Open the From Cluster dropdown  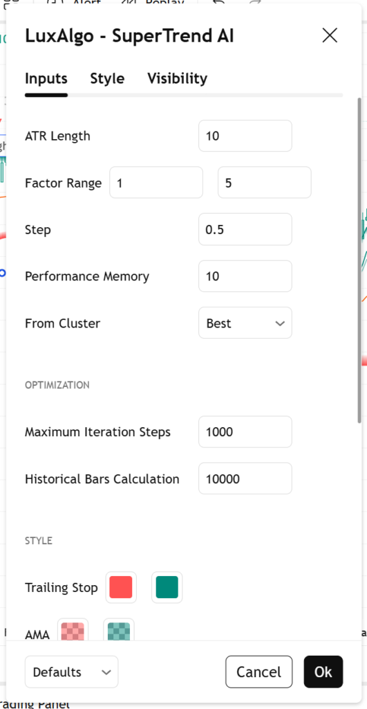(245, 323)
